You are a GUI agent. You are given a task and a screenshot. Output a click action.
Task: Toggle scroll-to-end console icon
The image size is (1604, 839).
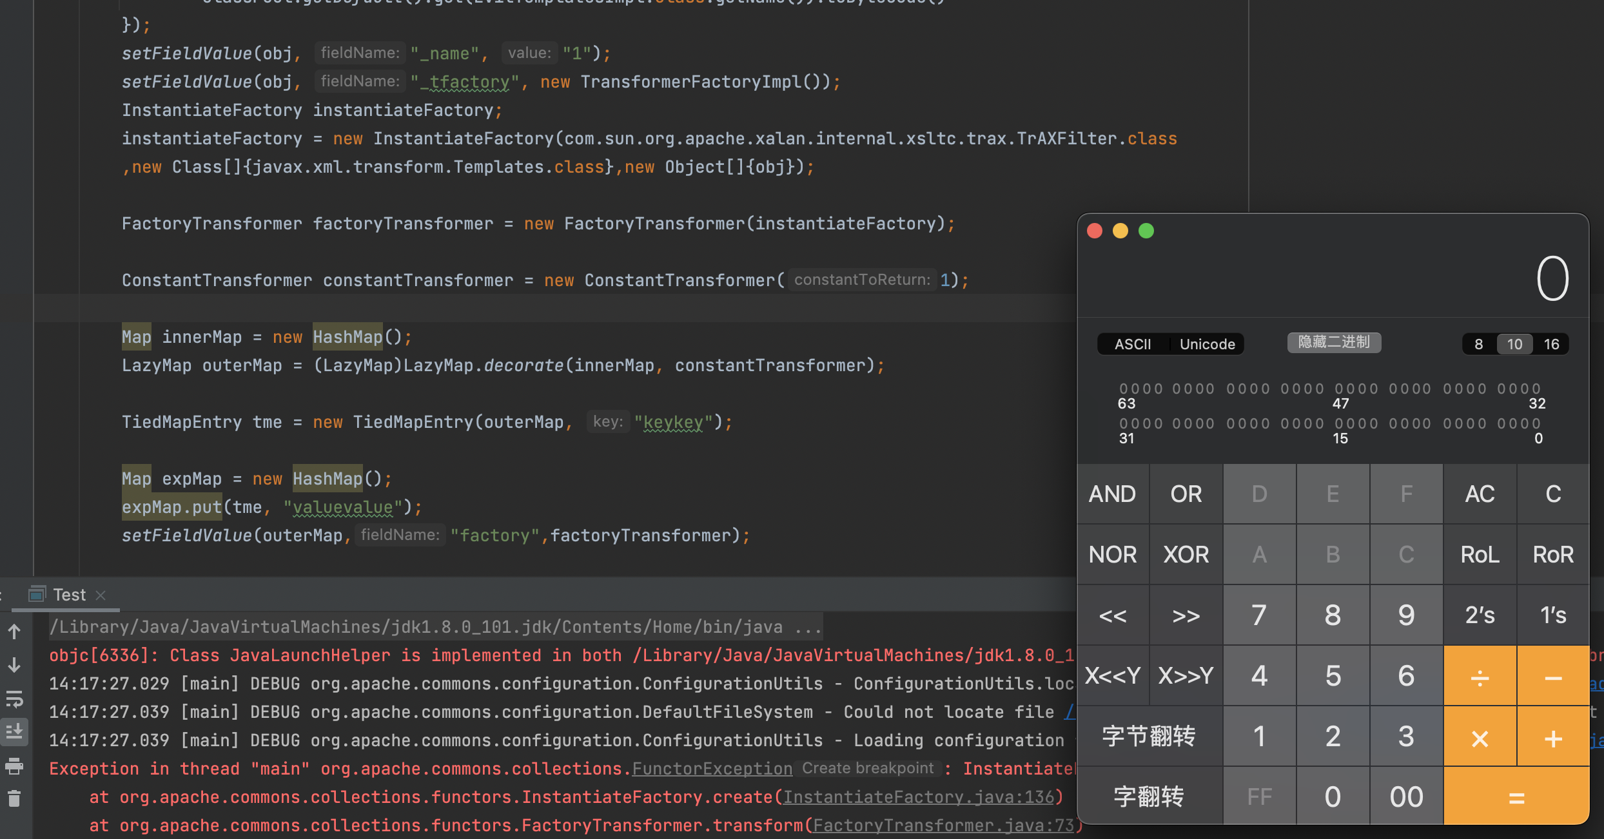point(14,732)
